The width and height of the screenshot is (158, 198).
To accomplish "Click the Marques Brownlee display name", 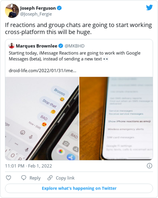I will click(x=37, y=46).
